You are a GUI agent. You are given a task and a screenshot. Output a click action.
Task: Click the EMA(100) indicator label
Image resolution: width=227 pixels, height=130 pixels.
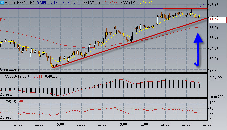[92, 2]
